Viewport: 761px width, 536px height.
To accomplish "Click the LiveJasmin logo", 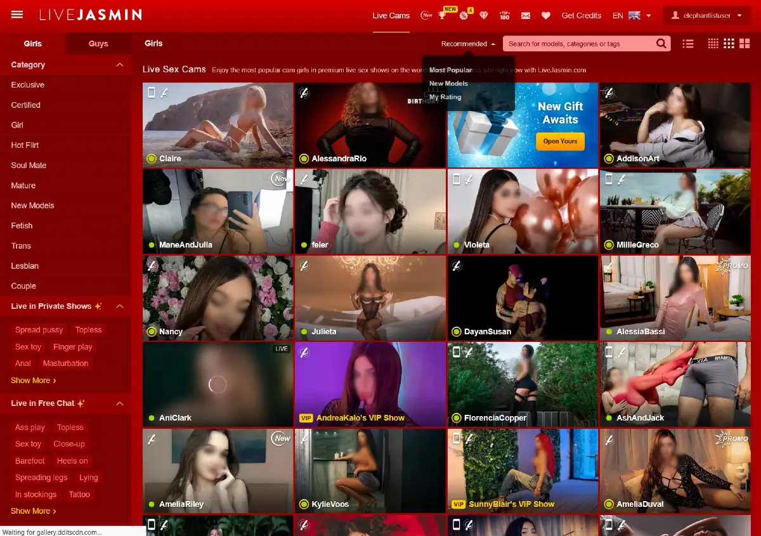I will tap(90, 15).
